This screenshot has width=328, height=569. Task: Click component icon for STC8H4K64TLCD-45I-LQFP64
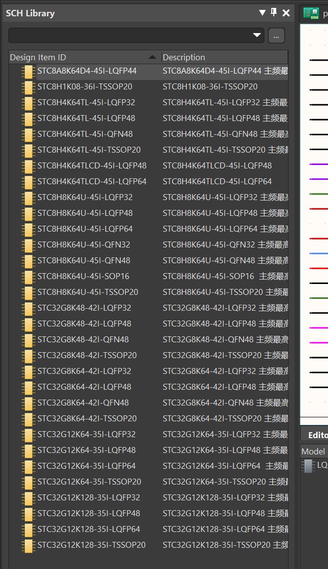tap(28, 182)
